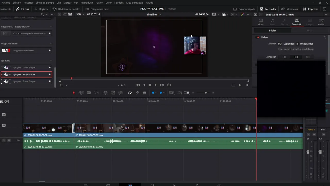Adjust Audio 1 mixer fader
Viewport: 330px width, 186px height.
coord(308,152)
